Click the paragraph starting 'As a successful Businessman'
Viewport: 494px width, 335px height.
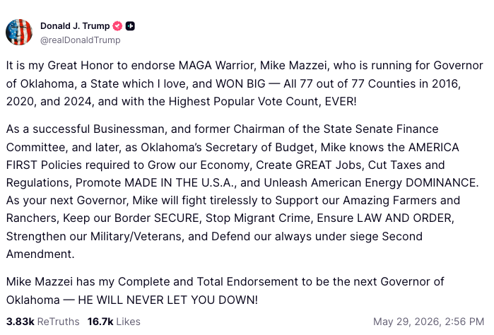(x=242, y=192)
